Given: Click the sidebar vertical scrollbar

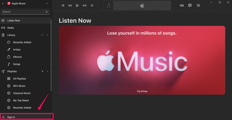Looking at the screenshot, I should tap(51, 55).
